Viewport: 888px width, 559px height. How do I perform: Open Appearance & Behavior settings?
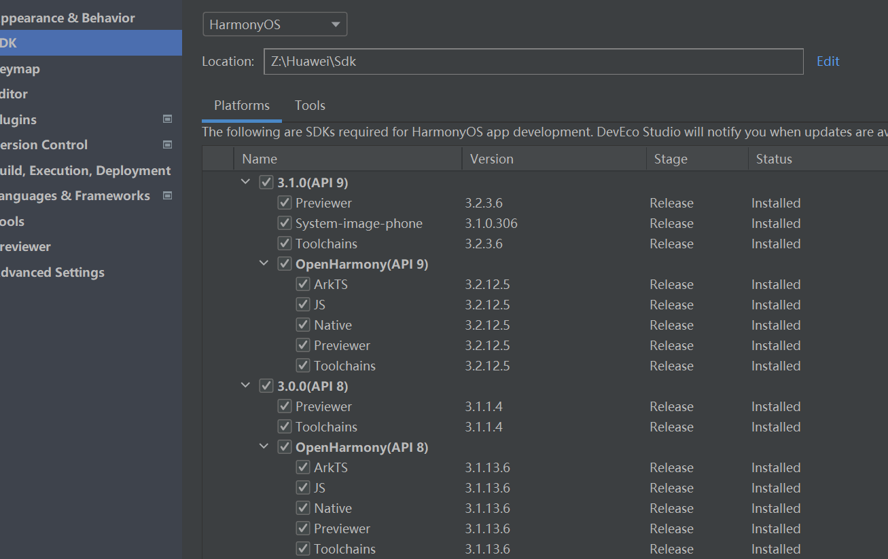click(x=67, y=18)
